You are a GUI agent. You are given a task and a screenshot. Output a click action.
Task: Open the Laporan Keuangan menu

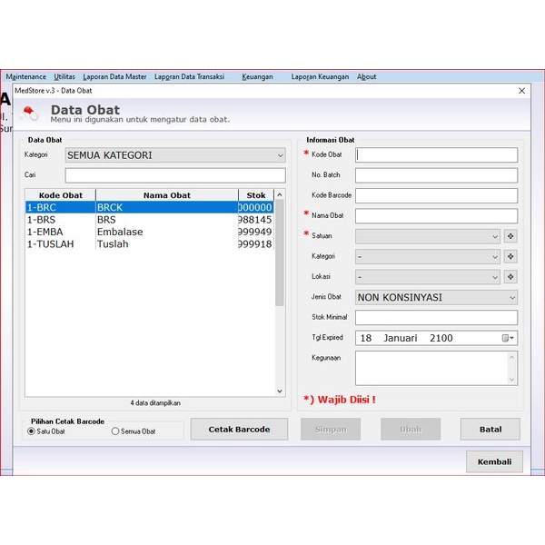pyautogui.click(x=320, y=76)
